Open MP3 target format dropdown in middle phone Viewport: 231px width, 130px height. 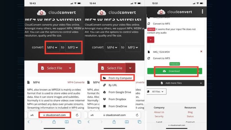(133, 48)
